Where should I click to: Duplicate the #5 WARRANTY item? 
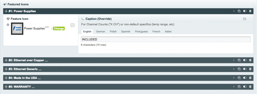[239, 87]
